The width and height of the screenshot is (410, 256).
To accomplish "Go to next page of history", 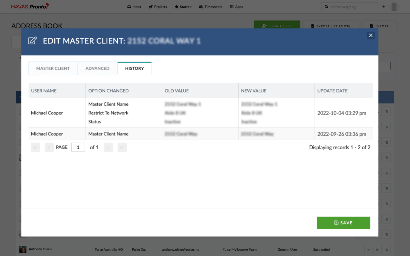I will pos(108,147).
